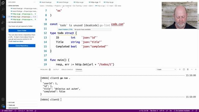Add a new terminal with plus icon
This screenshot has height=112, width=199.
pos(180,69)
